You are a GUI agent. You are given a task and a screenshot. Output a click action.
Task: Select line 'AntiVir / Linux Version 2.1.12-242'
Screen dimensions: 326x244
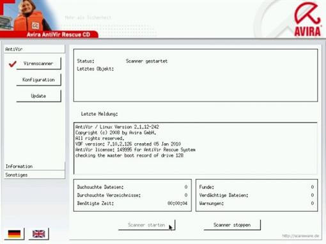(x=117, y=127)
